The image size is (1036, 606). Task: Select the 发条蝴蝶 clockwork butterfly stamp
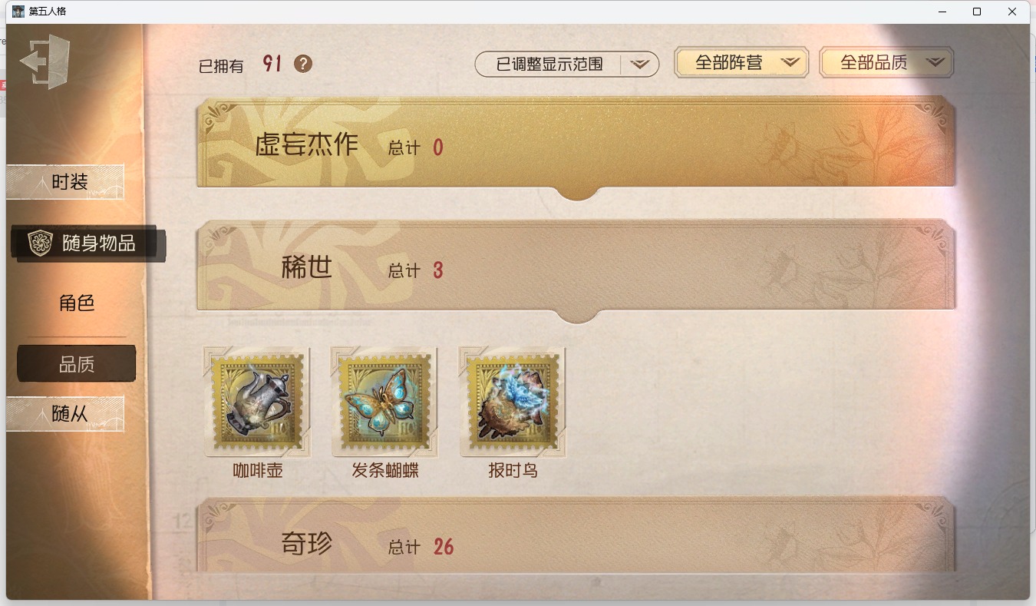coord(384,401)
